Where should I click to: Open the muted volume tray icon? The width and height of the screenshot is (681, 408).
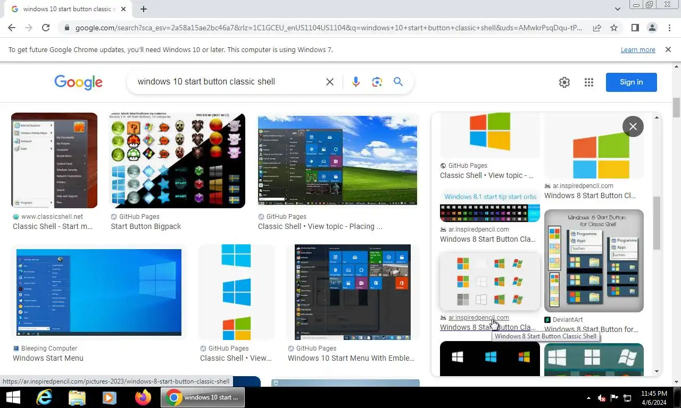click(x=602, y=397)
